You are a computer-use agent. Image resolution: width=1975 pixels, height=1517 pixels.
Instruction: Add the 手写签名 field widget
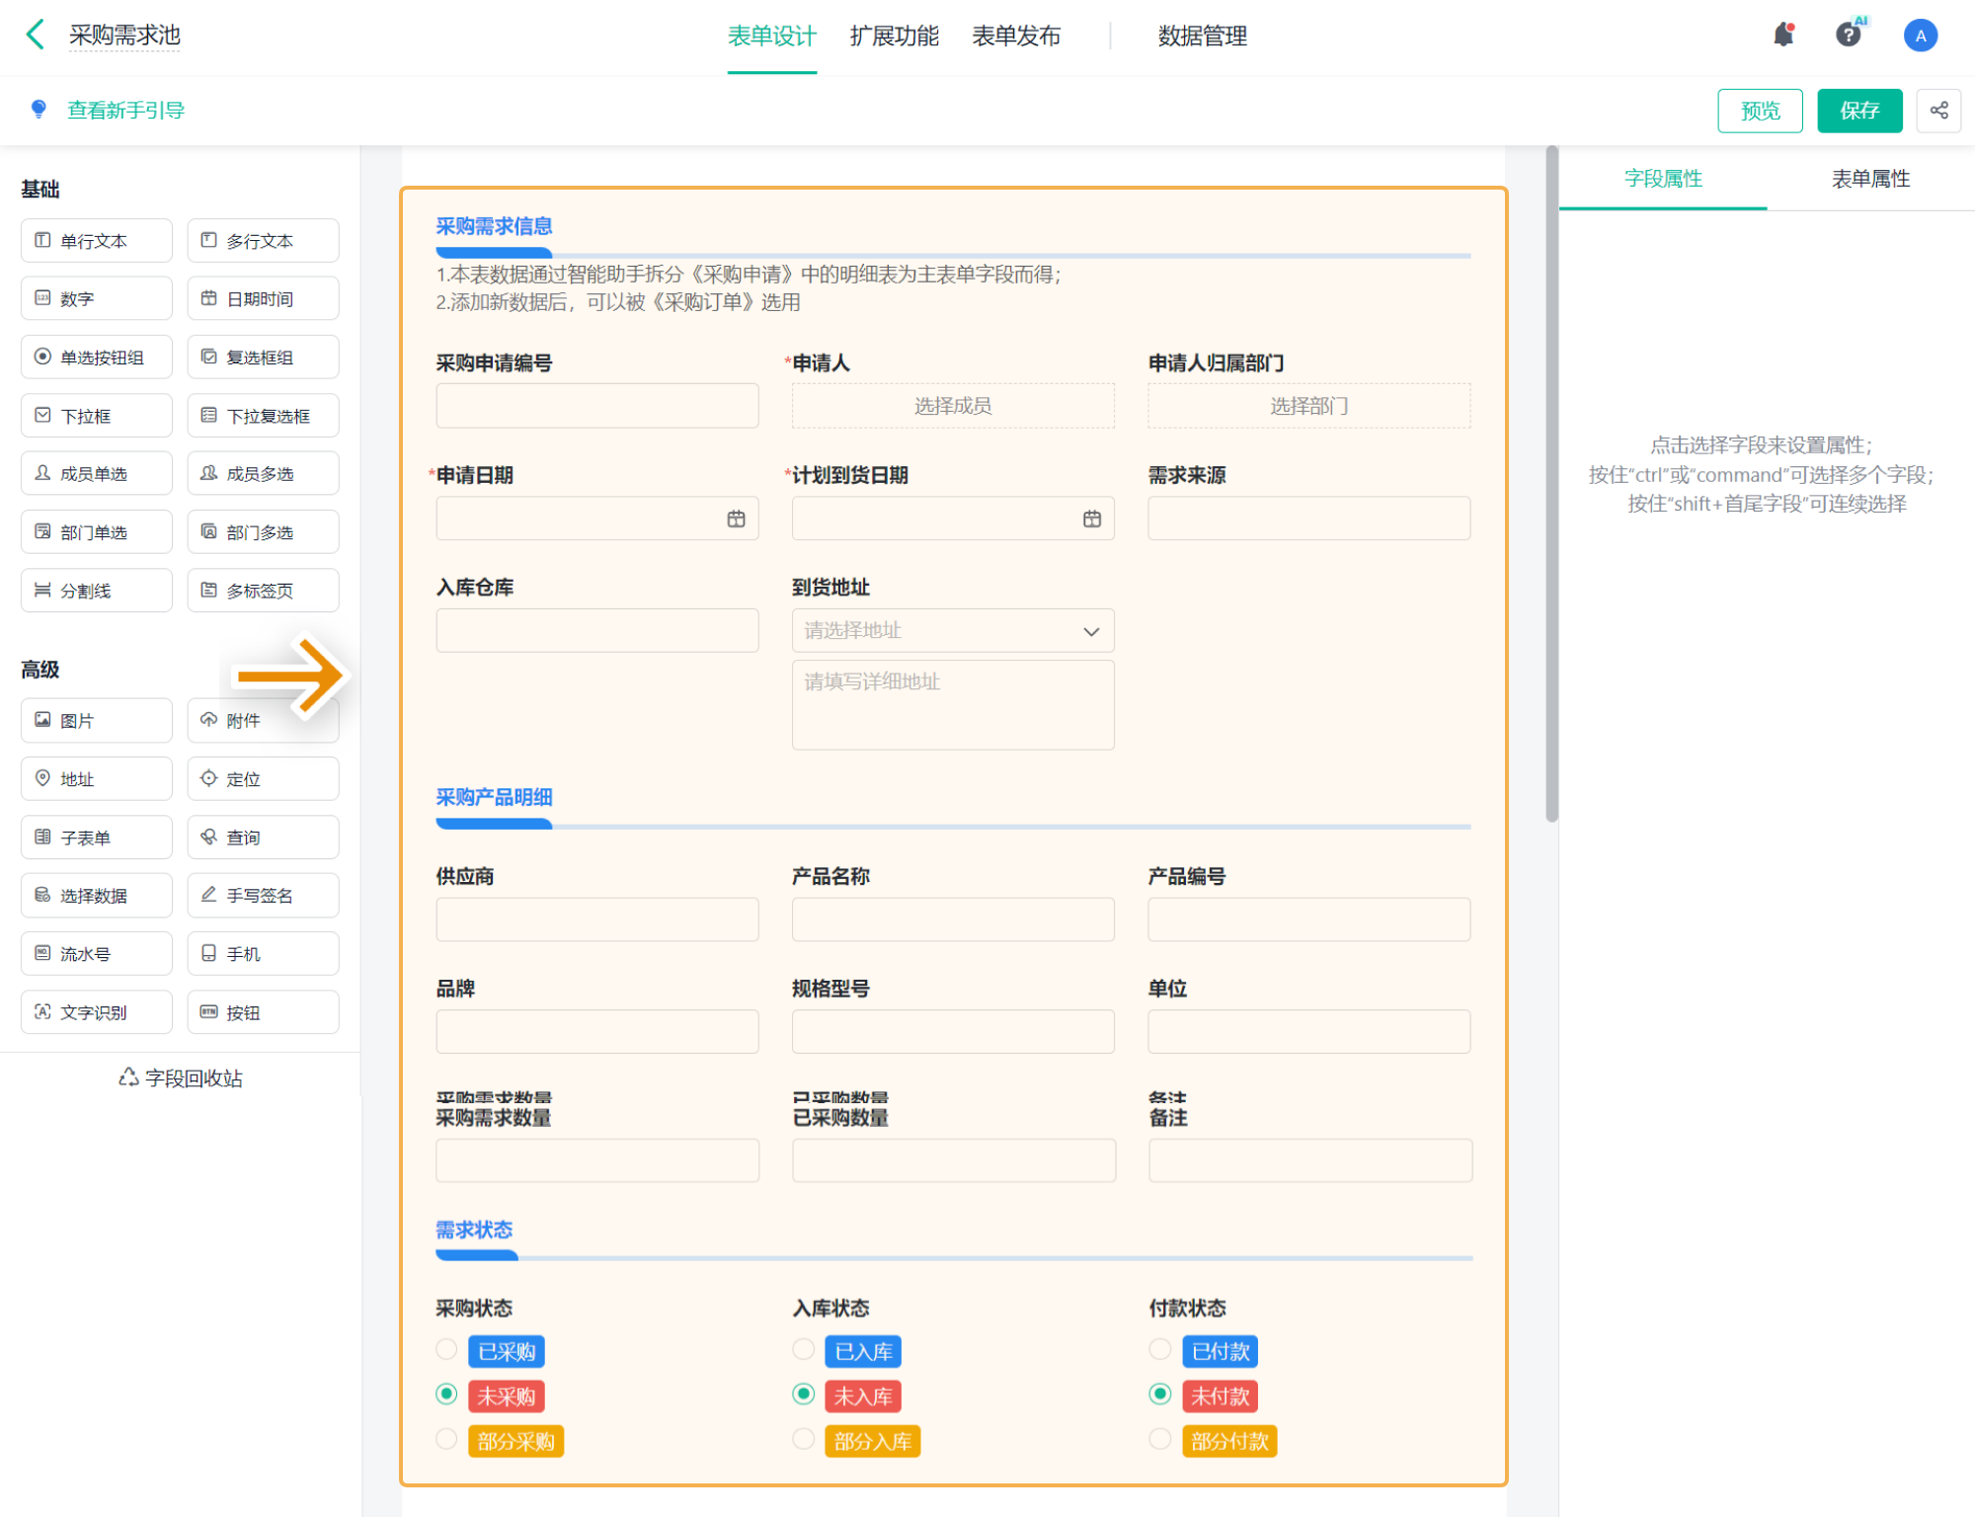263,895
